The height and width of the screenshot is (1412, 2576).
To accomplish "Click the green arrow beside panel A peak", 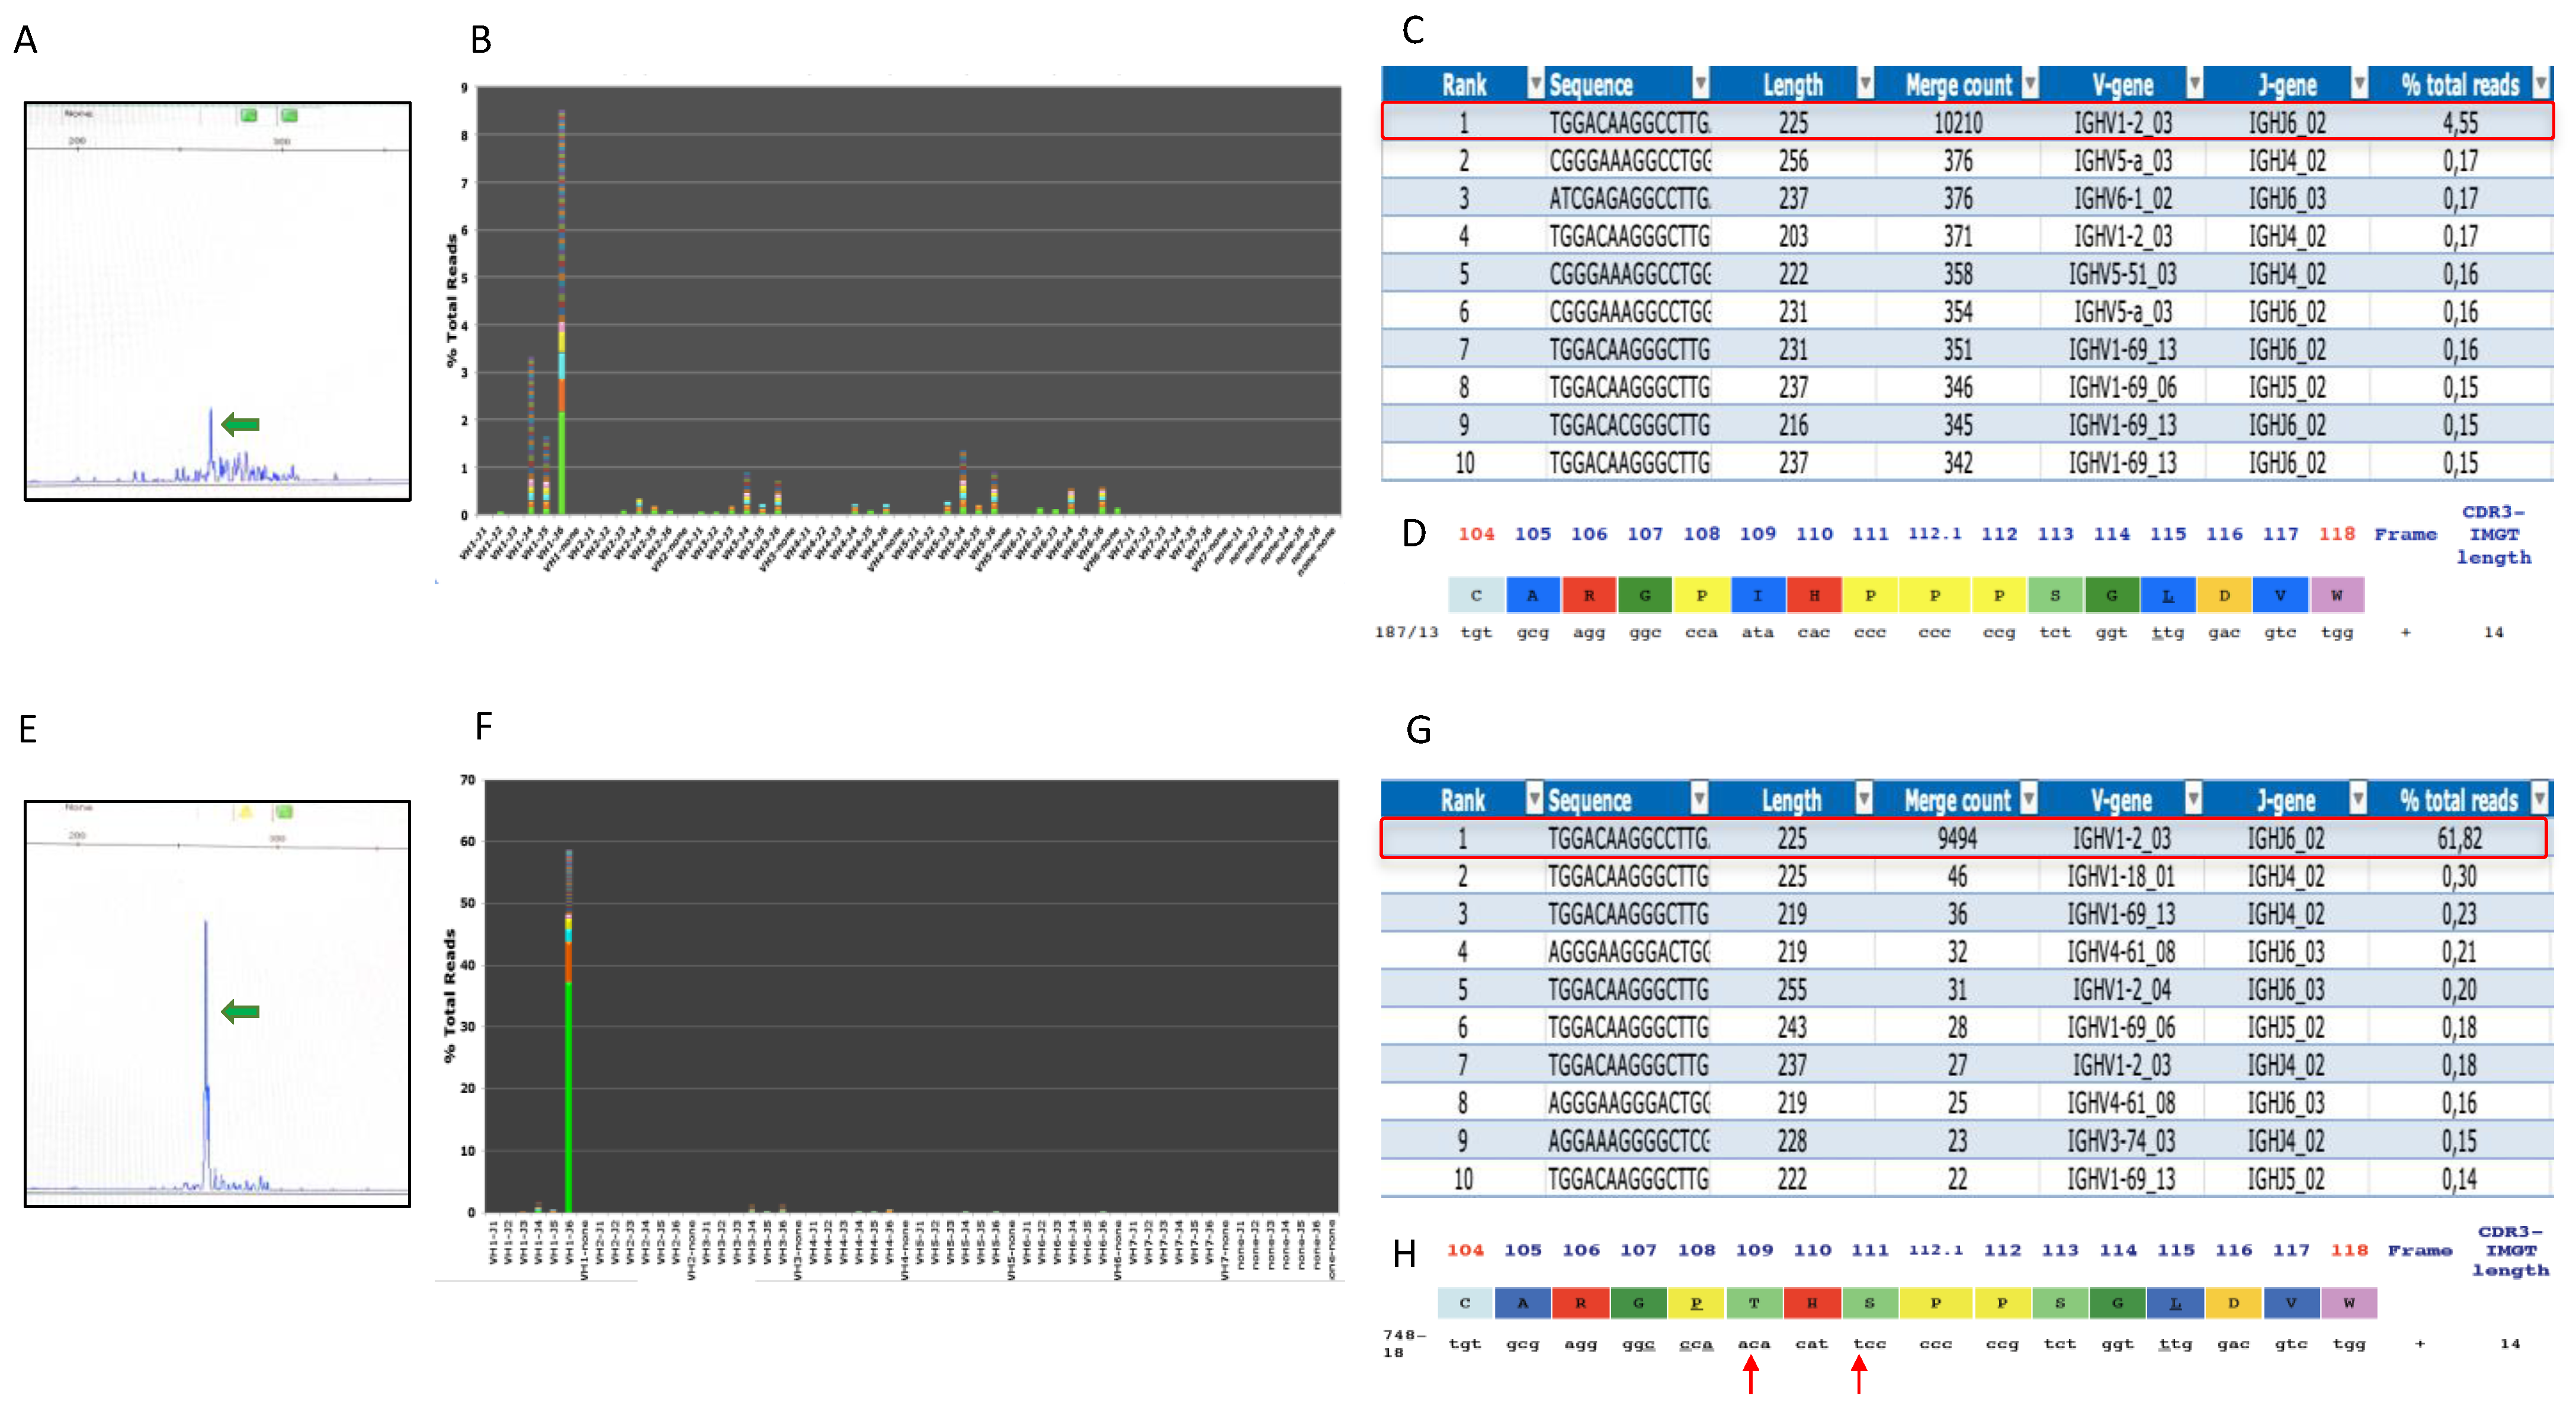I will (240, 424).
